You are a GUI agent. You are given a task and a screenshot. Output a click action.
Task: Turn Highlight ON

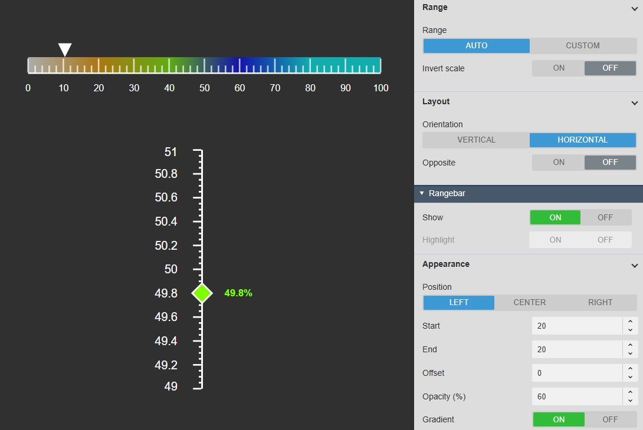click(555, 240)
